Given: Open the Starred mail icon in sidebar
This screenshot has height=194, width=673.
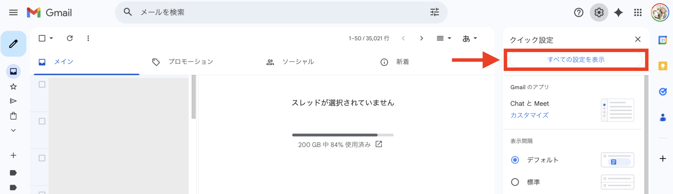Looking at the screenshot, I should pos(13,86).
